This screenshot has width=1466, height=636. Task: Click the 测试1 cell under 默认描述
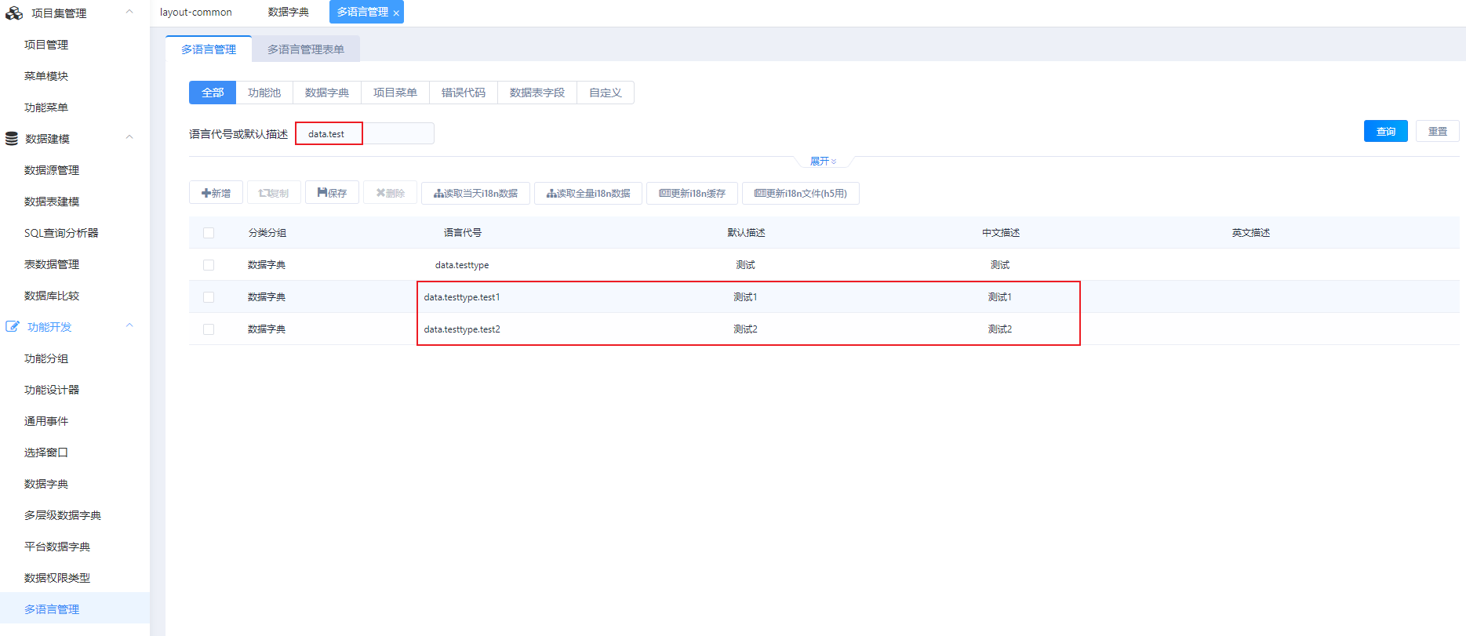[745, 297]
